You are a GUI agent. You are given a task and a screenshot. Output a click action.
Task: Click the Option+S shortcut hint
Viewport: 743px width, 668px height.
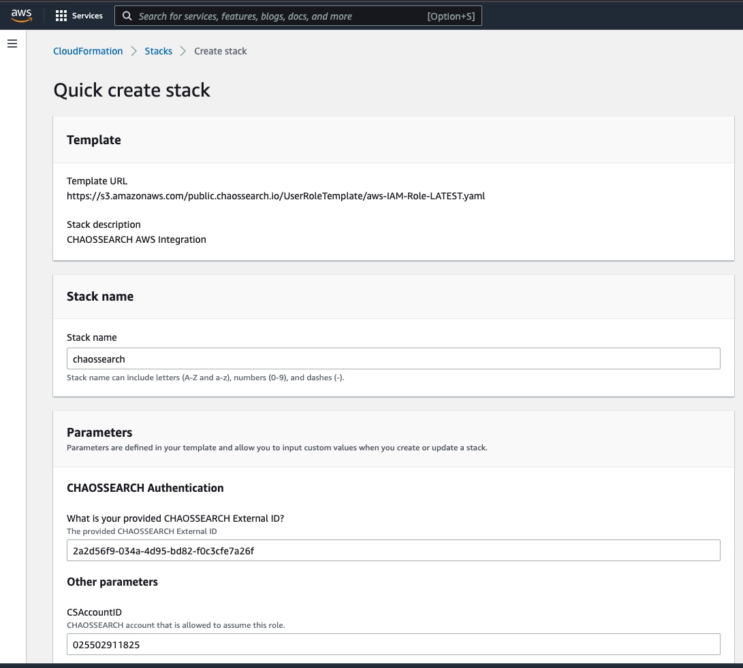point(451,16)
